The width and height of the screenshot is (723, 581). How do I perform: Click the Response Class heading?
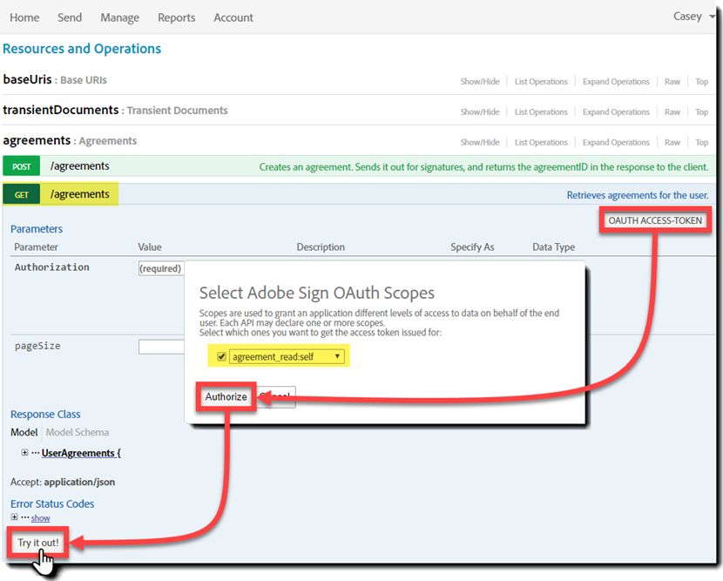click(45, 414)
